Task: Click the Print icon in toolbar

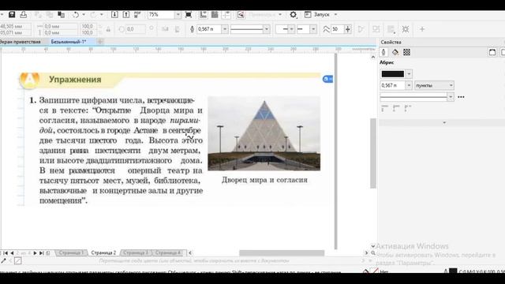Action: 24,14
